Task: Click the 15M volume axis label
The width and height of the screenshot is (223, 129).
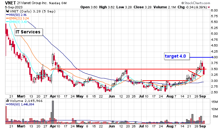Action: 215,102
